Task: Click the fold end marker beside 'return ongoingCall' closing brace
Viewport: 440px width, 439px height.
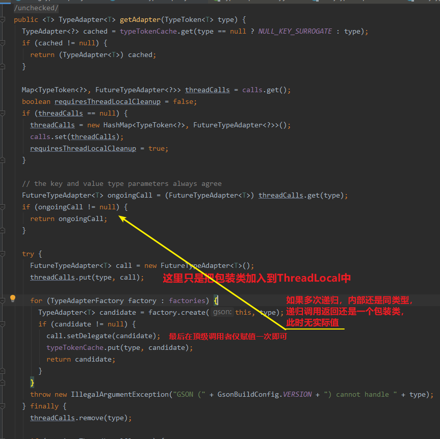Action: (x=3, y=230)
